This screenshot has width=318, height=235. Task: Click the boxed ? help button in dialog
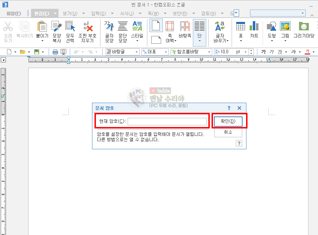click(239, 144)
